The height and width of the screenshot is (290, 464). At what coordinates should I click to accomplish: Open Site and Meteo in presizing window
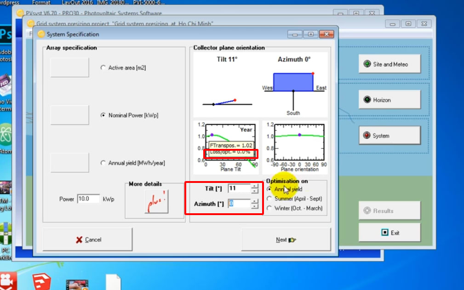pyautogui.click(x=390, y=64)
